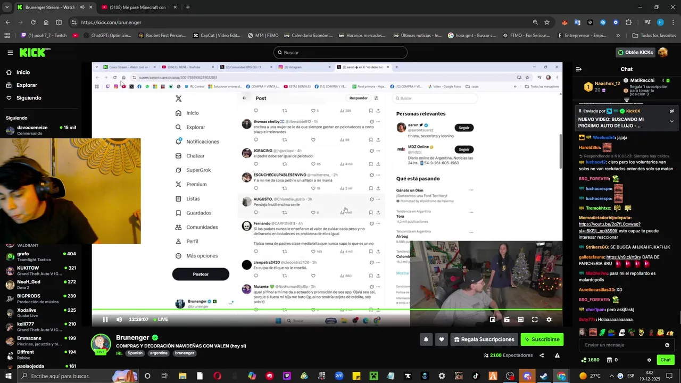Open video player settings gear
681x383 pixels.
coord(549,319)
